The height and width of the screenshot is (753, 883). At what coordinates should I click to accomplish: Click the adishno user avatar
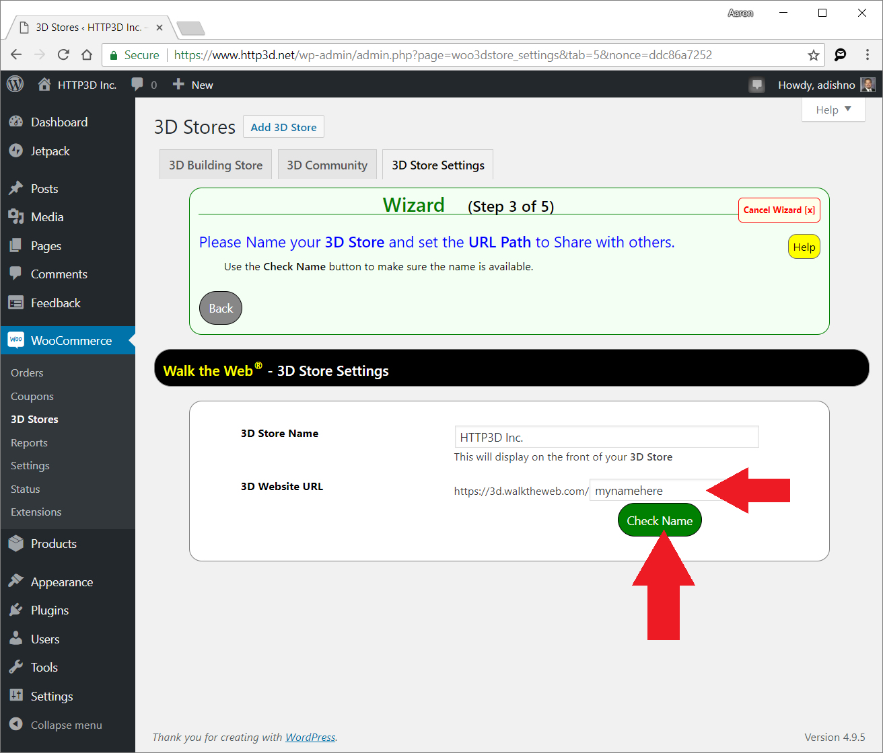tap(868, 85)
